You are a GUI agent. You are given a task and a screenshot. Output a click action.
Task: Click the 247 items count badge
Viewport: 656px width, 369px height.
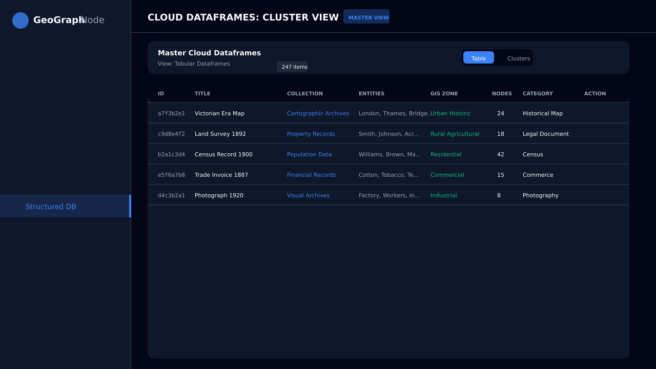292,67
